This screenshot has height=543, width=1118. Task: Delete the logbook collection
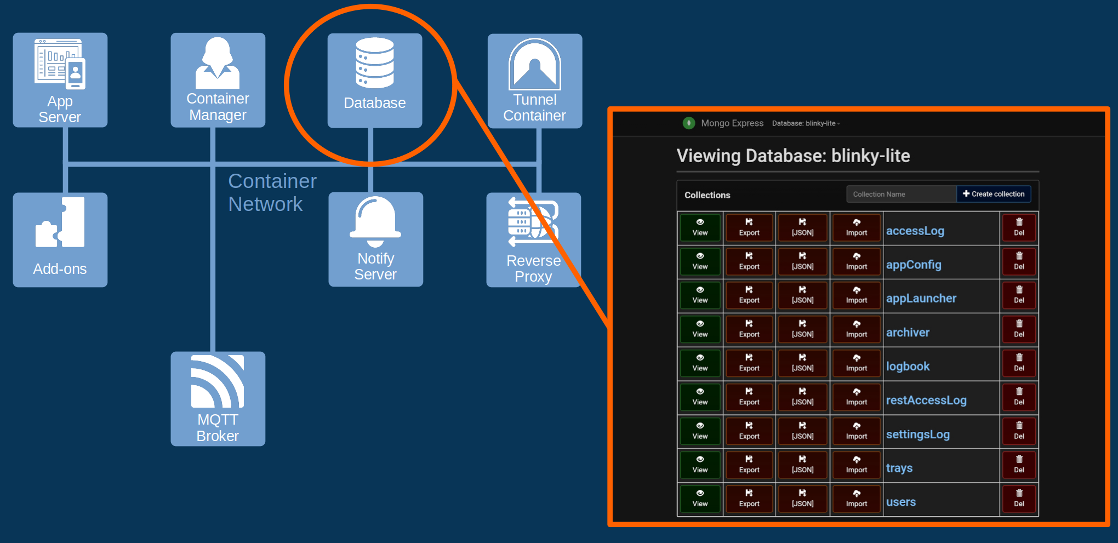pos(1019,364)
